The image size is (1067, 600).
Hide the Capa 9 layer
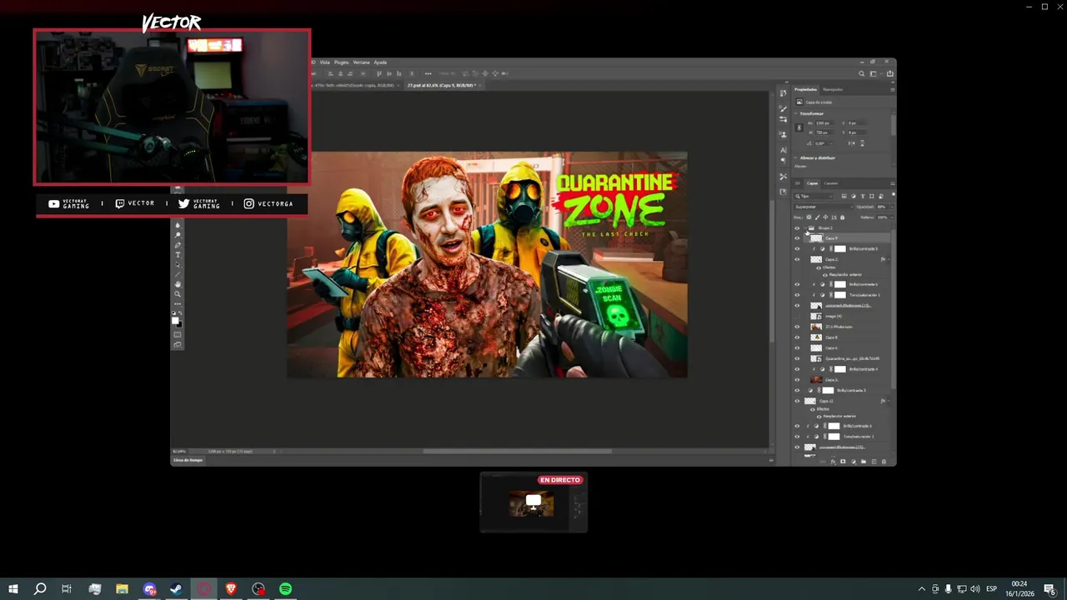(797, 238)
